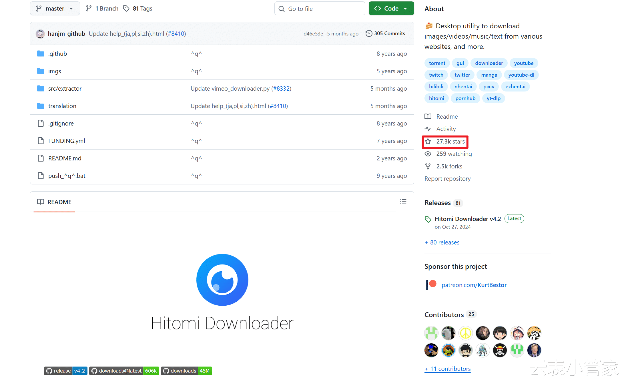Open the .github folder icon
Screen dimensions: 628x388
coord(41,54)
